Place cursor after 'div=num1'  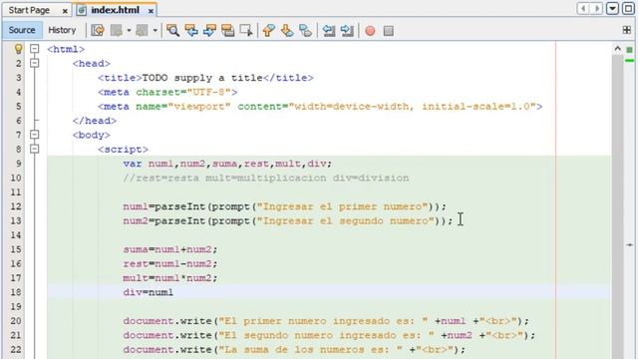coord(173,292)
